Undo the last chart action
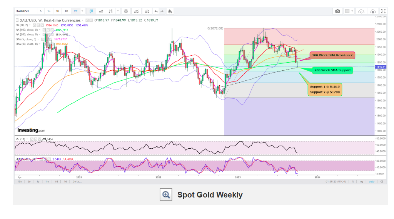394x219 pixels. coord(156,11)
